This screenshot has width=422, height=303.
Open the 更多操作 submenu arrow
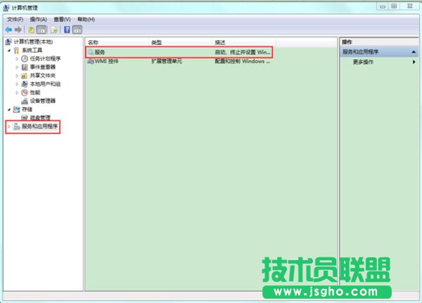coord(414,62)
